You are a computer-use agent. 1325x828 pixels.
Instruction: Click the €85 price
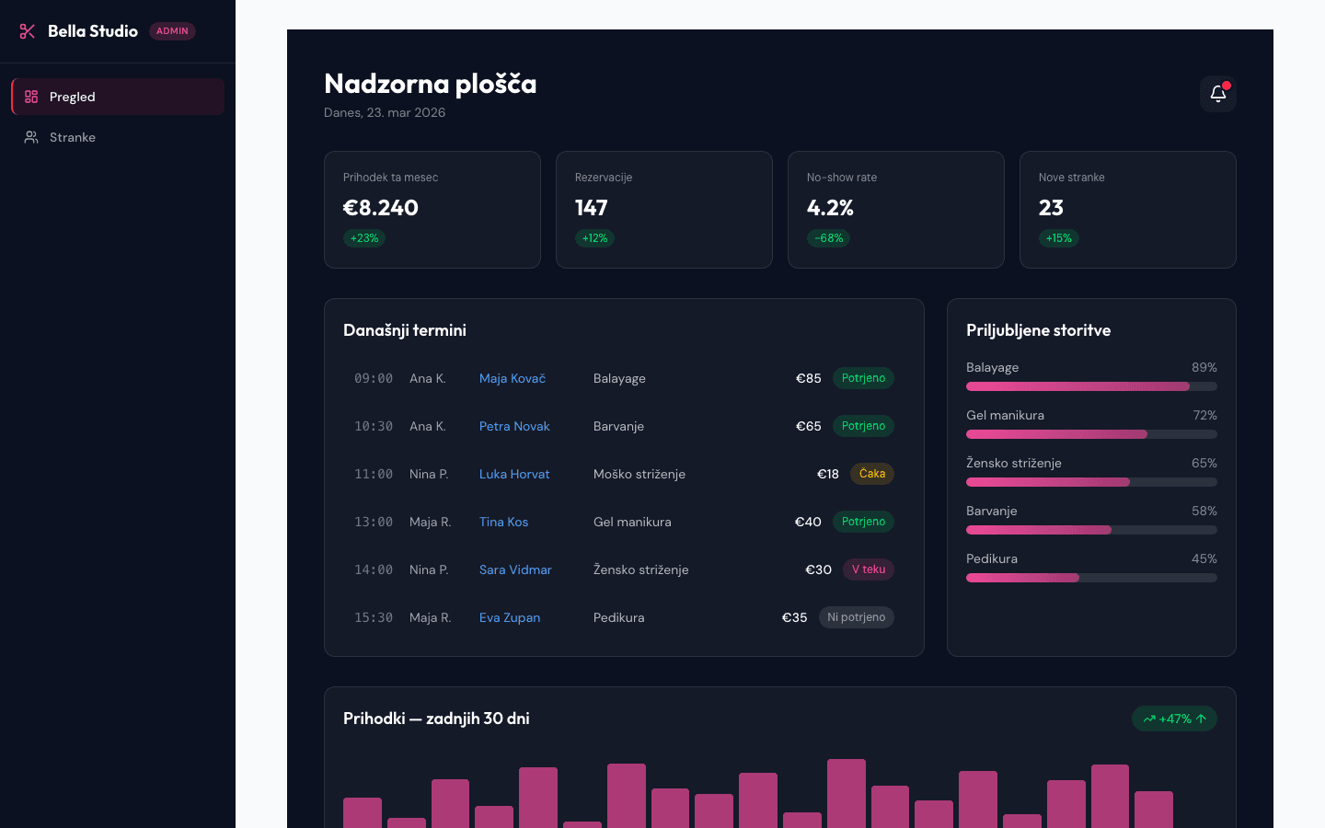809,378
